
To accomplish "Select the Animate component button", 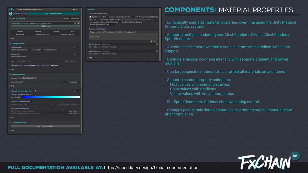I will (20, 32).
